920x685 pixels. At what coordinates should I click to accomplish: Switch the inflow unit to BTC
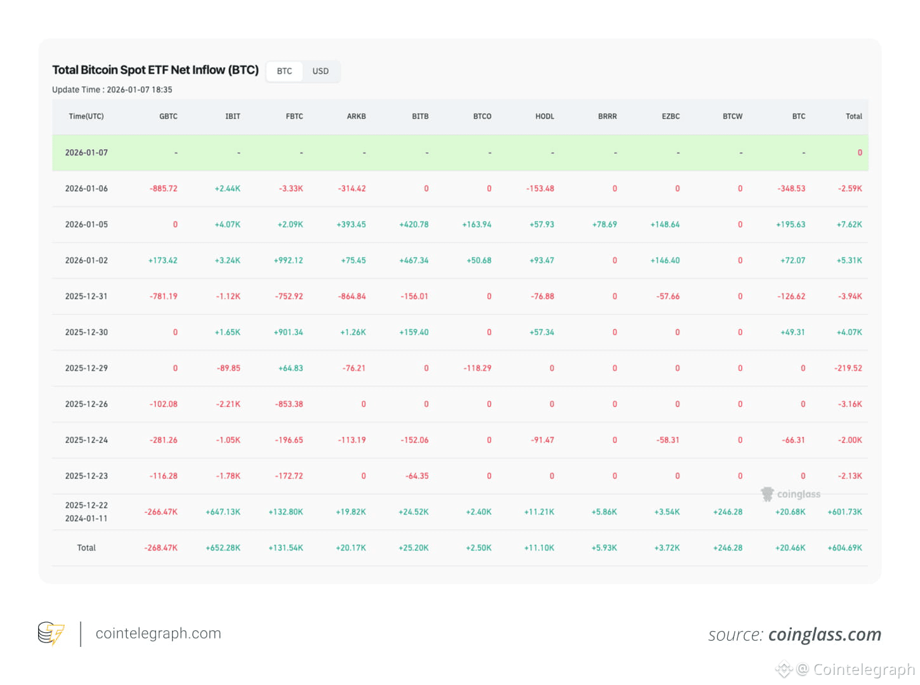pyautogui.click(x=284, y=71)
